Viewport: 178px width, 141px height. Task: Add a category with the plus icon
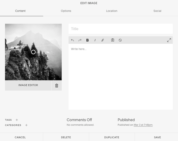[x=26, y=125]
